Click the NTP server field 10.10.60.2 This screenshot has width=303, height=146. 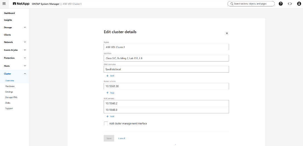[166, 103]
